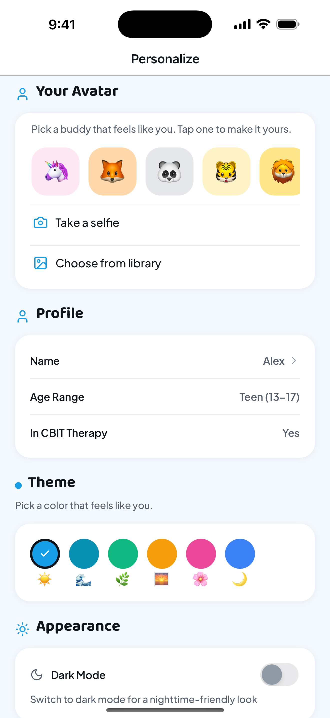Viewport: 330px width, 718px height.
Task: Pick the tiger avatar buddy
Action: [x=226, y=171]
